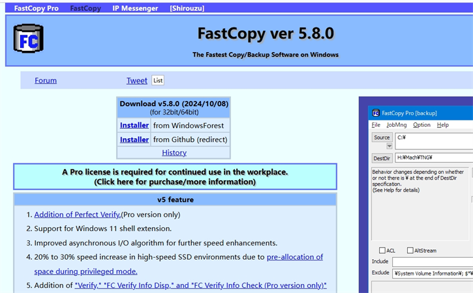Open File menu in FastCopy Pro window
This screenshot has height=293, width=473.
[376, 124]
